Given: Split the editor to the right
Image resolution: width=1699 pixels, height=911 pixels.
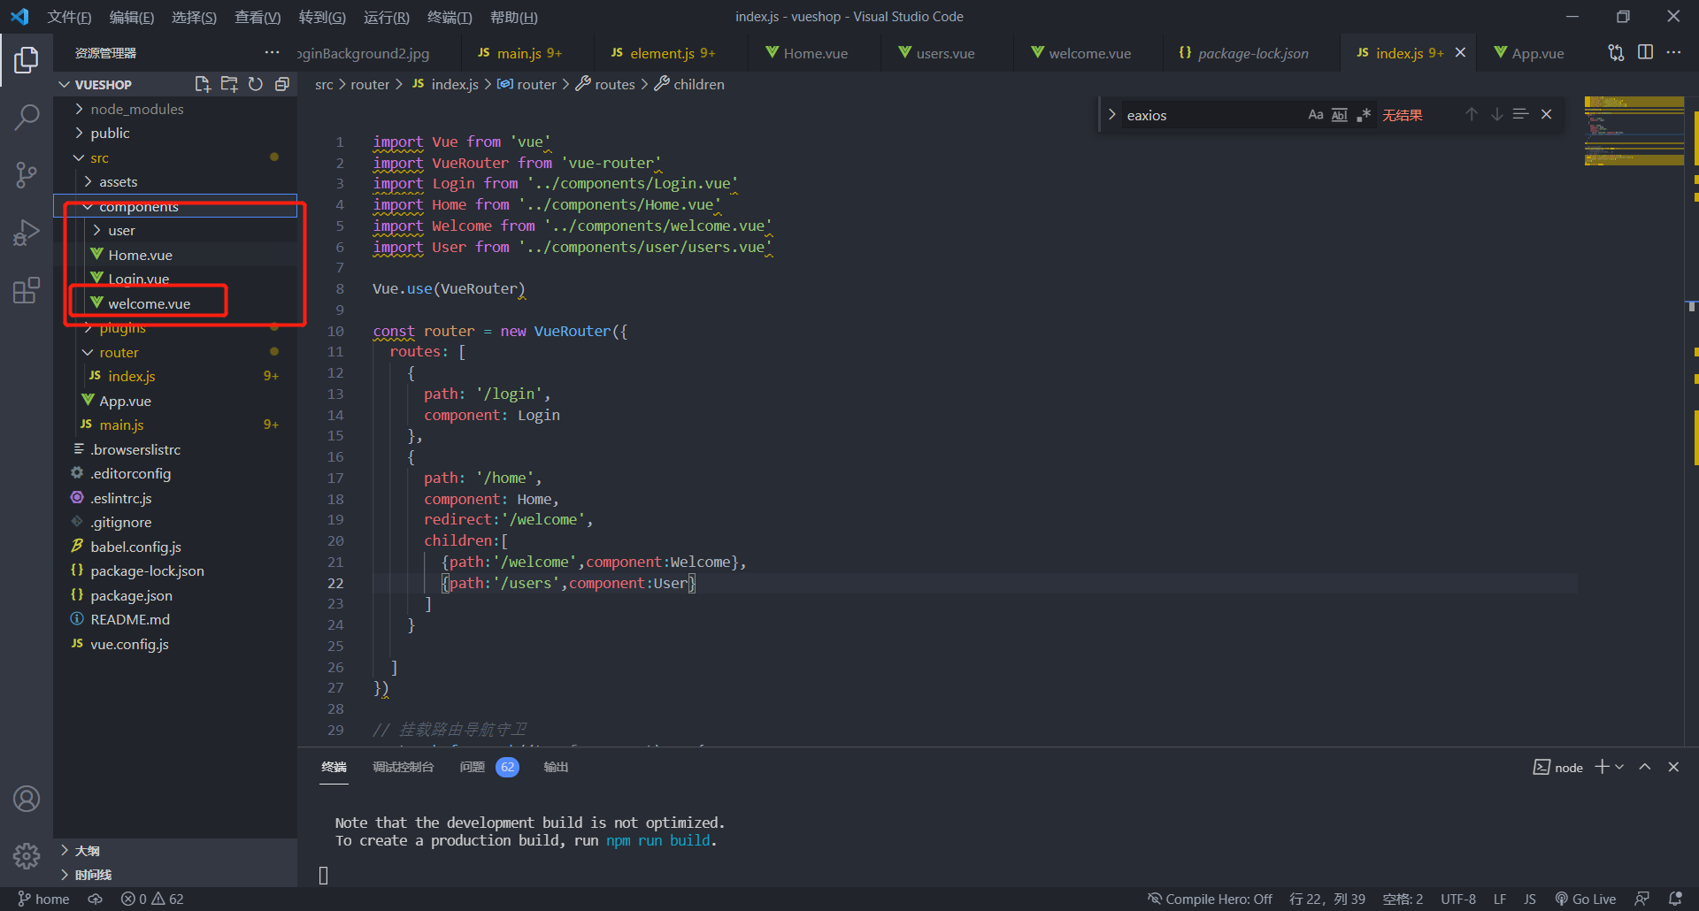Looking at the screenshot, I should 1645,53.
